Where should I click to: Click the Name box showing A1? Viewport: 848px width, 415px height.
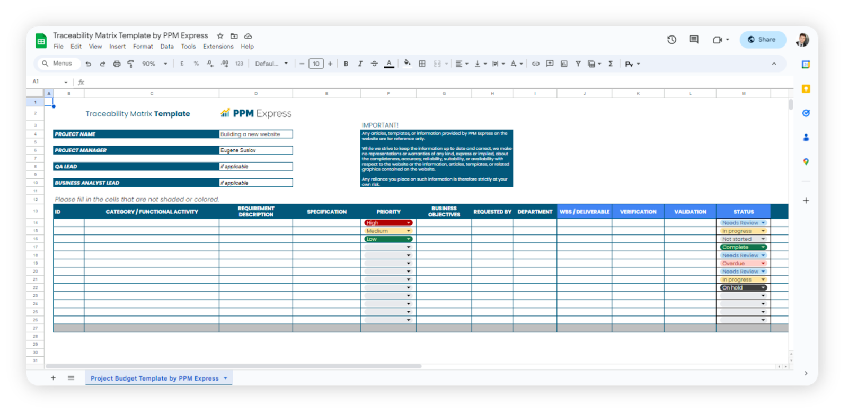click(50, 82)
